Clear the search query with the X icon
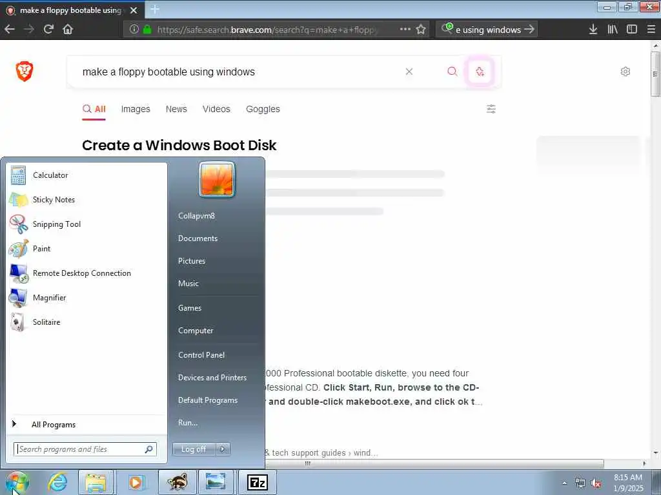This screenshot has width=661, height=495. [x=409, y=72]
